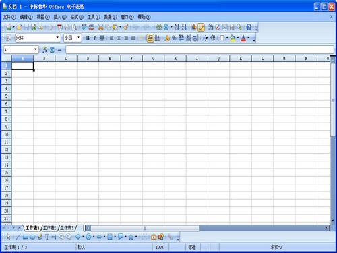Click the Format paintbrush icon
This screenshot has width=337, height=253.
(126, 27)
